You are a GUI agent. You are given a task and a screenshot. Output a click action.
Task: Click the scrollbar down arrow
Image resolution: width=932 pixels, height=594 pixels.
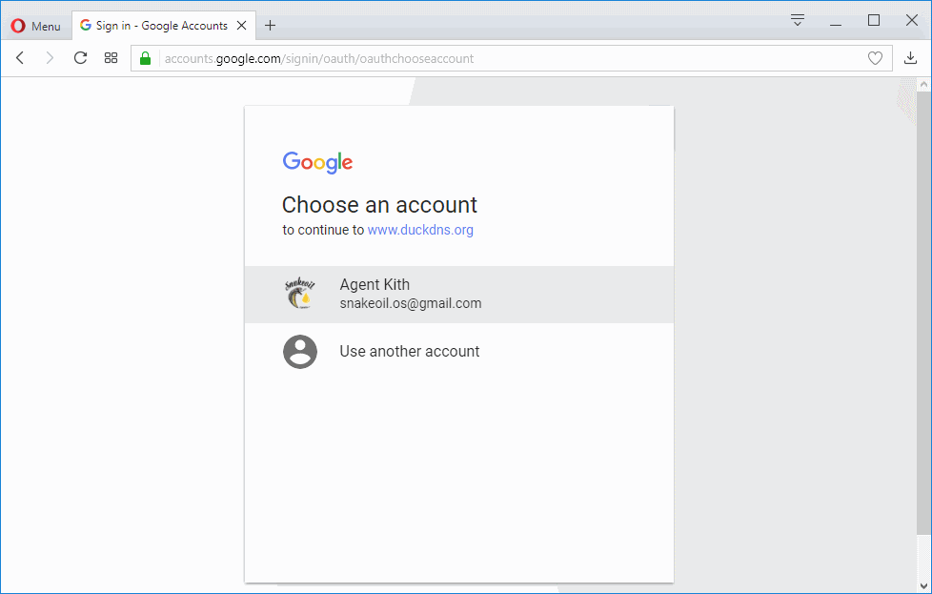point(923,586)
